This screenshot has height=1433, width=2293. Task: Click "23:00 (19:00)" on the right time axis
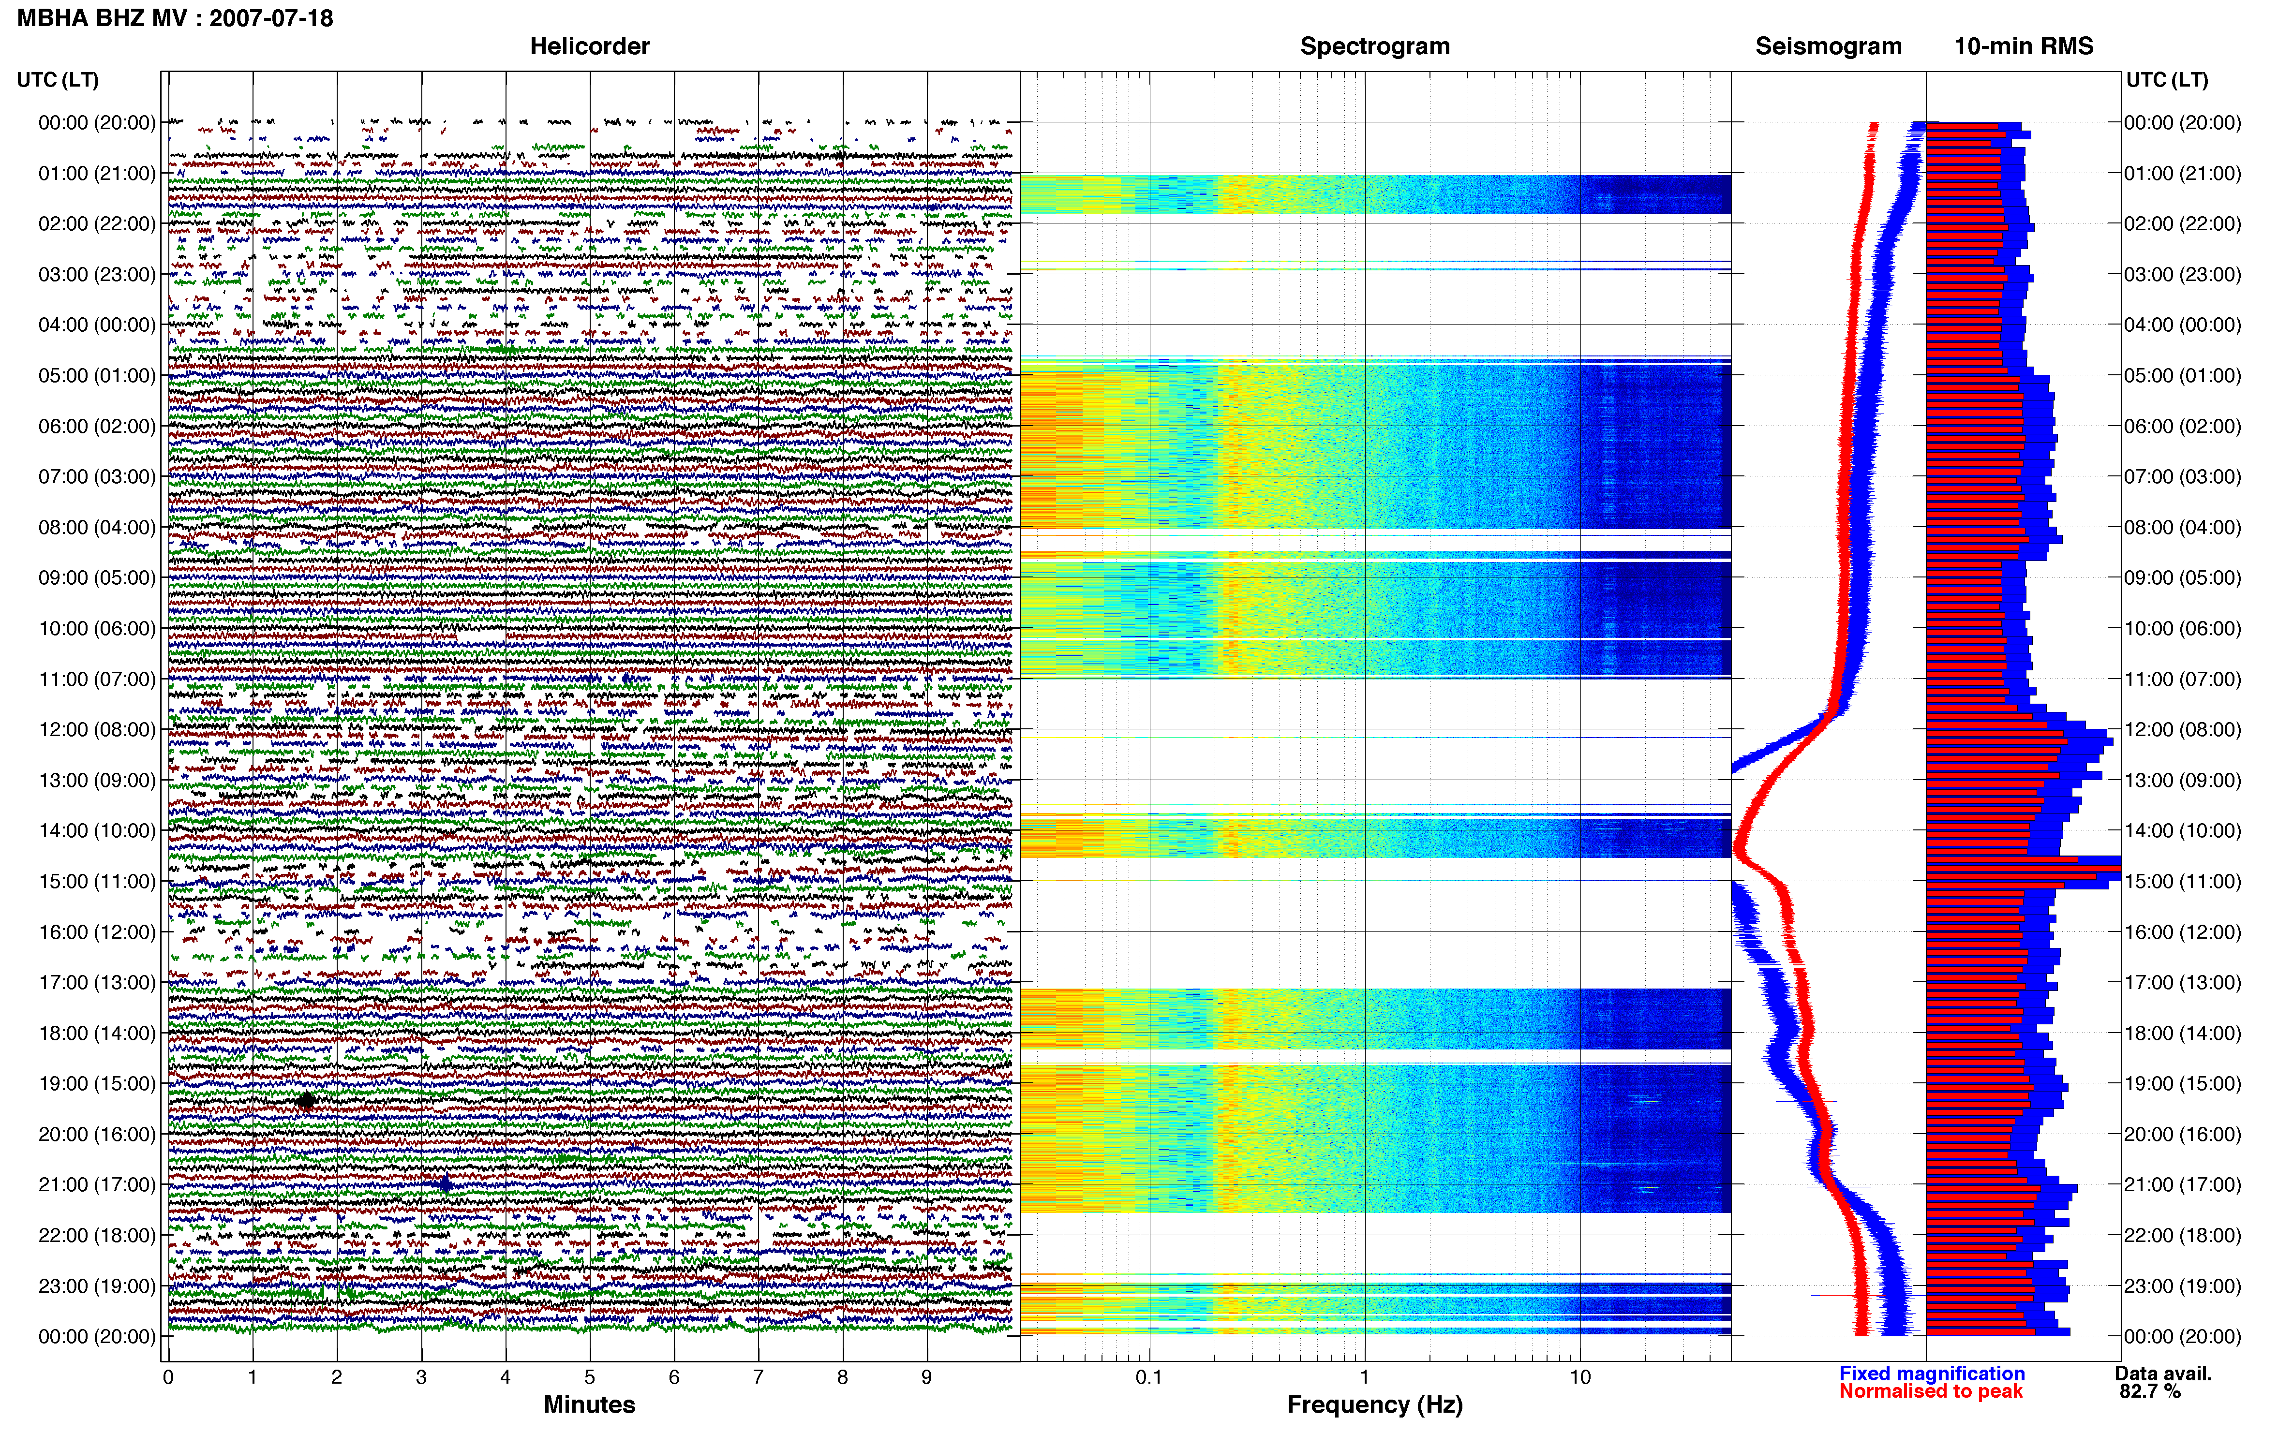[x=2182, y=1286]
